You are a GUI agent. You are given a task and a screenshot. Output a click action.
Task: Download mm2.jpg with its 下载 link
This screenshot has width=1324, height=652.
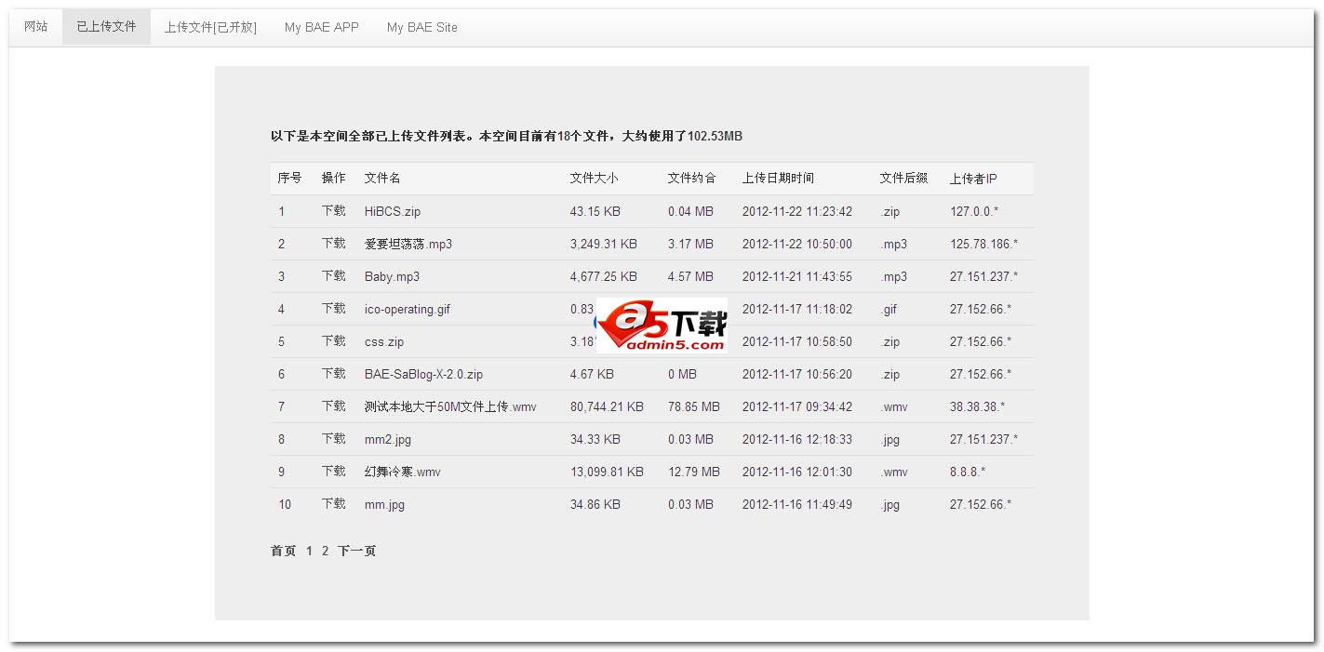[x=333, y=439]
